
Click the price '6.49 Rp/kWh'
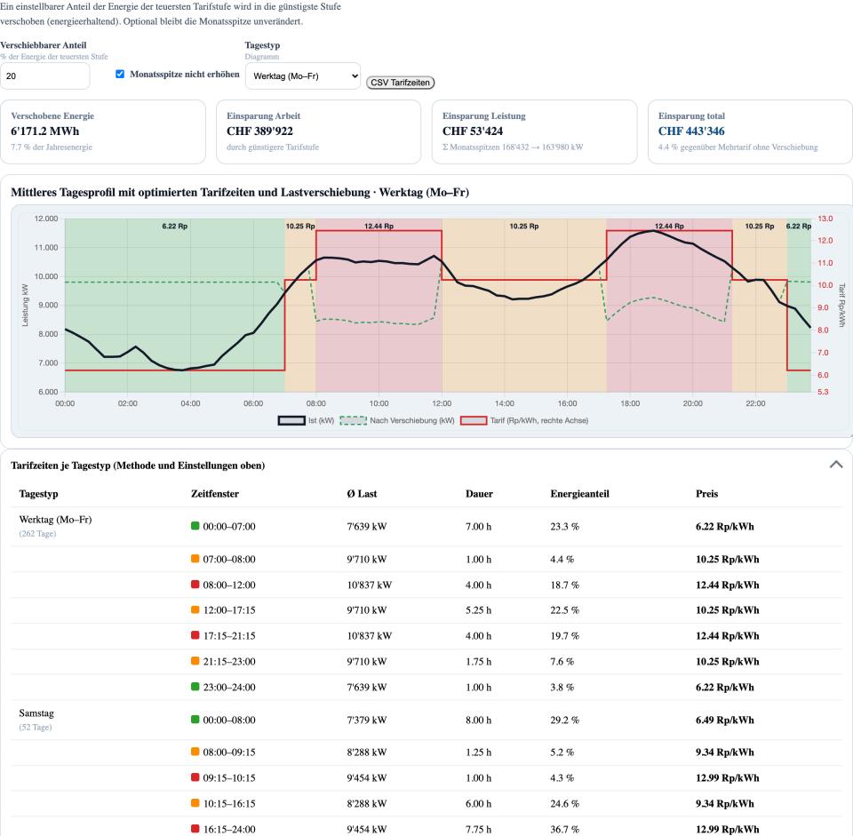pos(725,721)
